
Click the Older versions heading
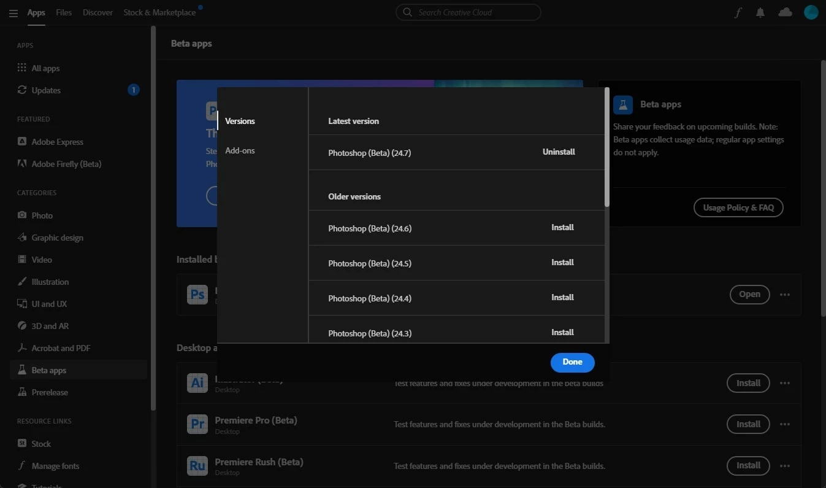point(354,196)
